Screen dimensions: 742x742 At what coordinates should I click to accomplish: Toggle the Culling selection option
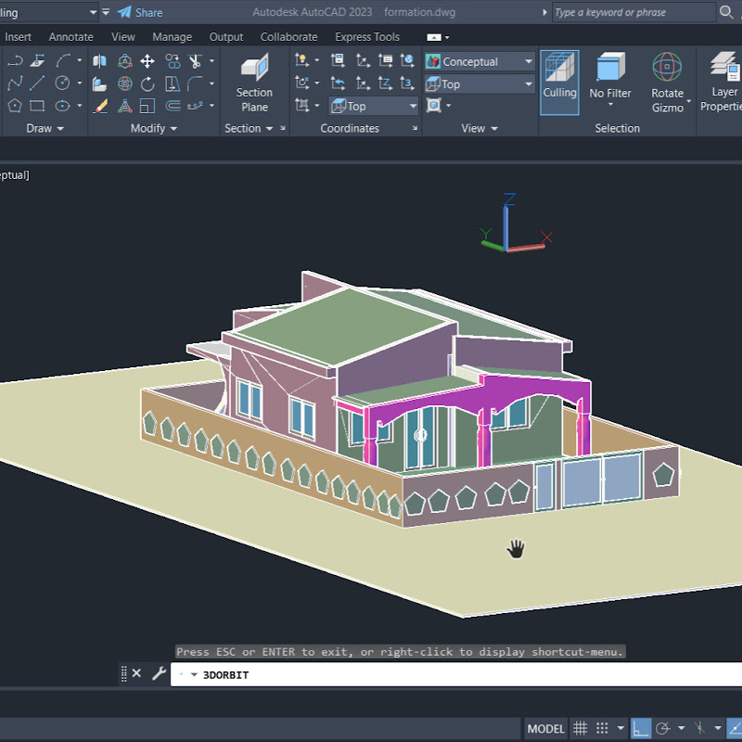[x=559, y=83]
